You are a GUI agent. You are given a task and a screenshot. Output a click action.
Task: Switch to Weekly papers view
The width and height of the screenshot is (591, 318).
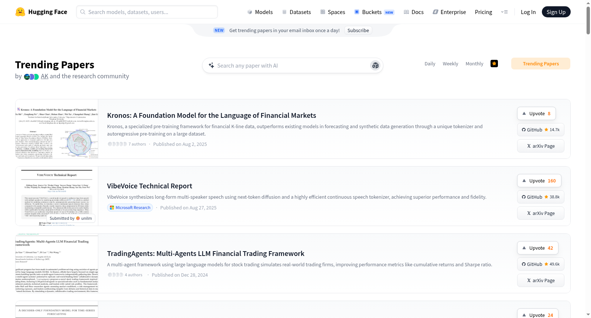[x=450, y=64]
